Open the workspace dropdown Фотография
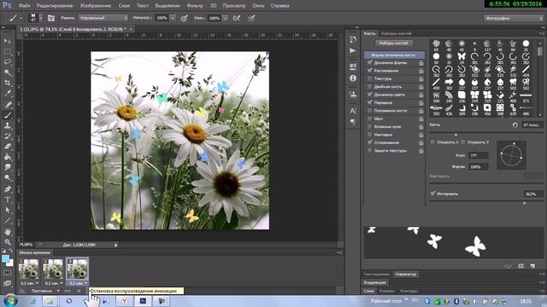This screenshot has width=547, height=307. tap(513, 18)
